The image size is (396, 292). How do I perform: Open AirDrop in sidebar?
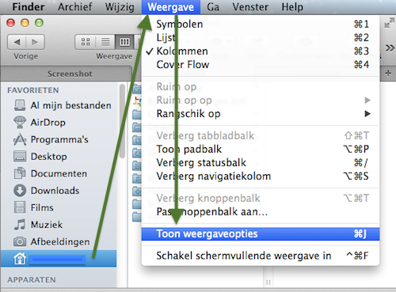(x=59, y=123)
